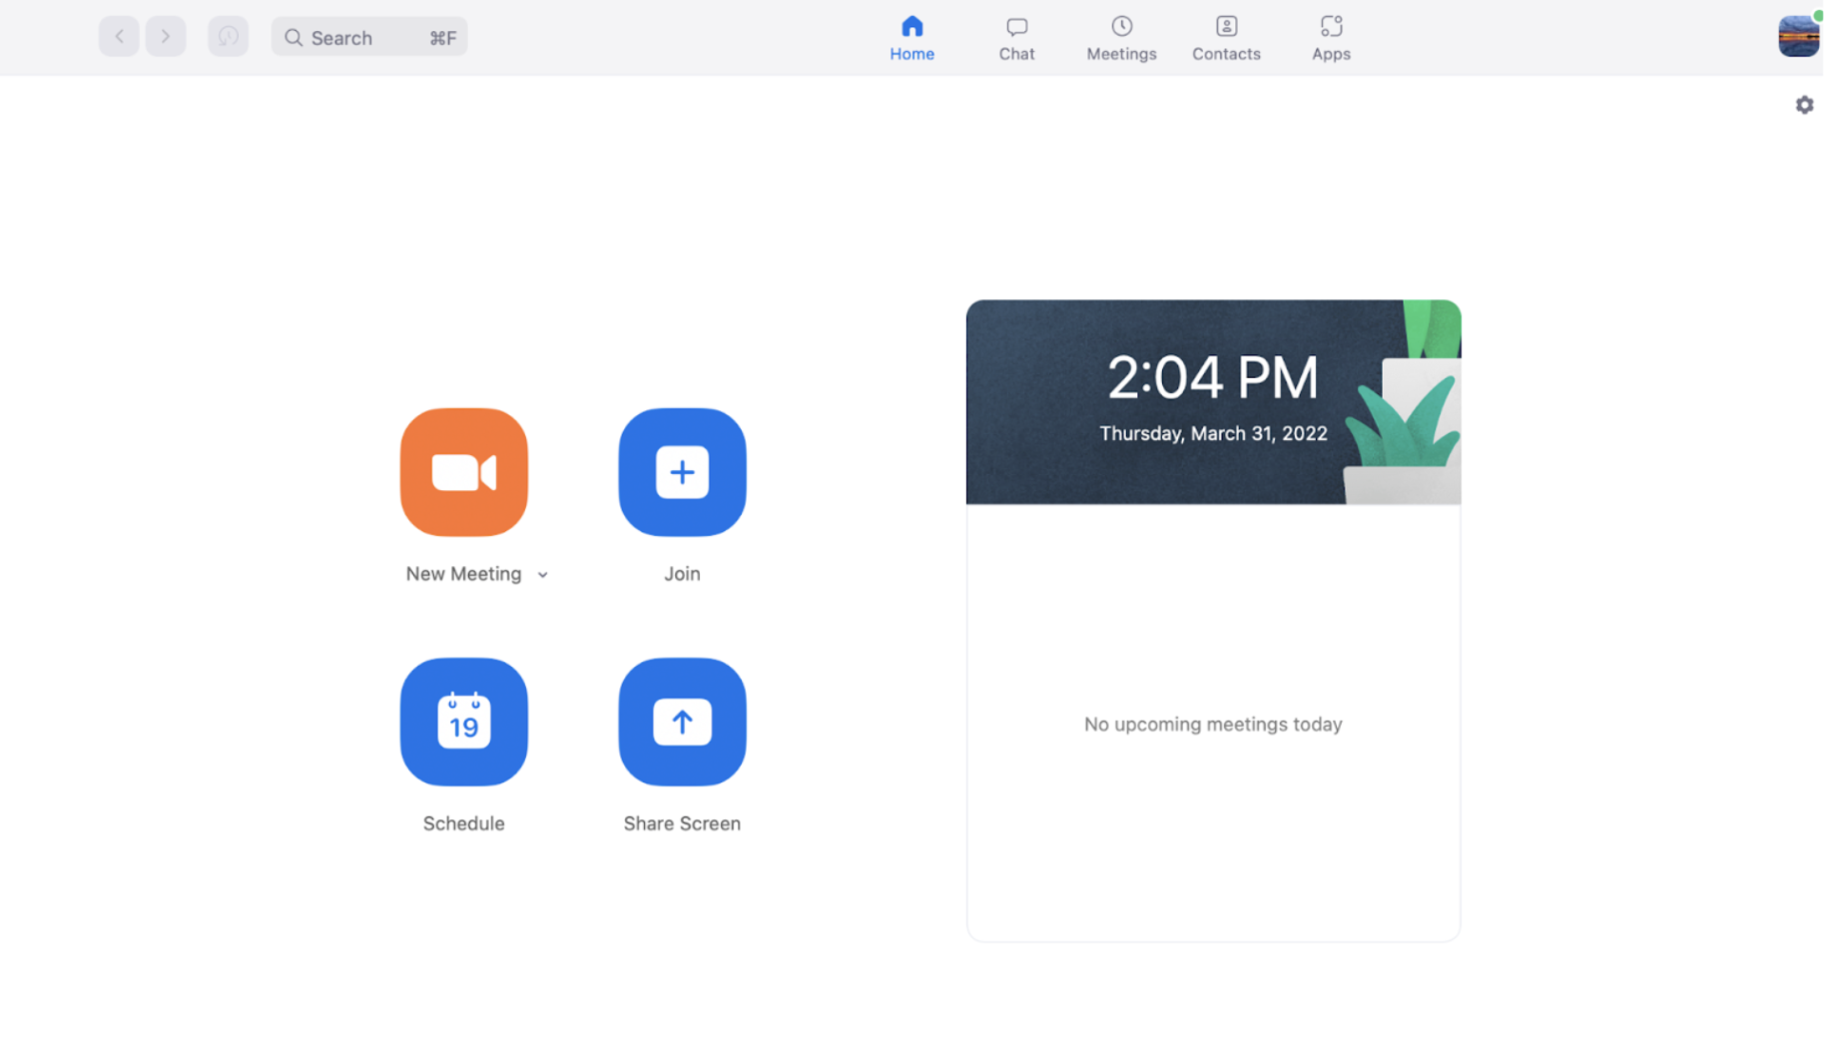
Task: Start a New Meeting with the orange camera button
Action: click(x=464, y=472)
